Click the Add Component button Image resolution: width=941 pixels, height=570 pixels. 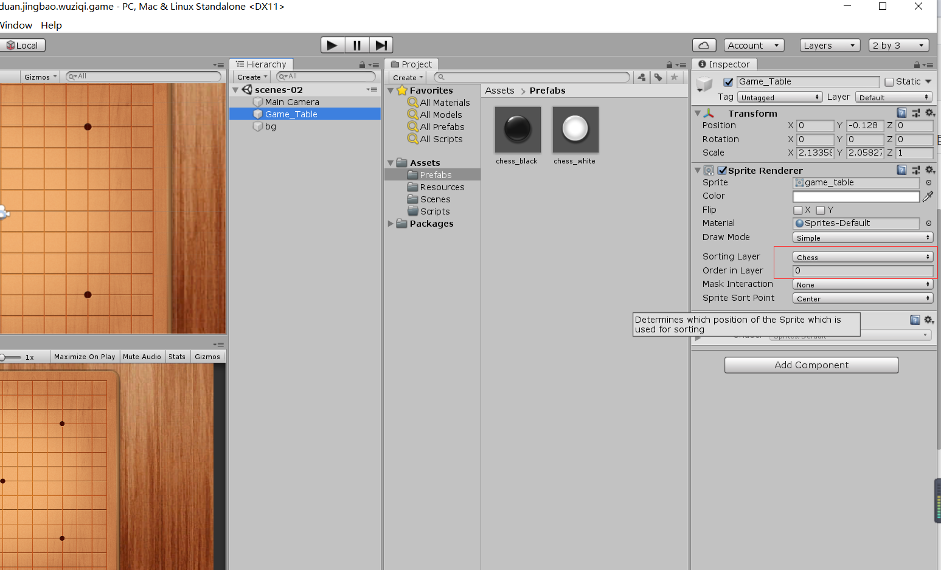pos(811,365)
